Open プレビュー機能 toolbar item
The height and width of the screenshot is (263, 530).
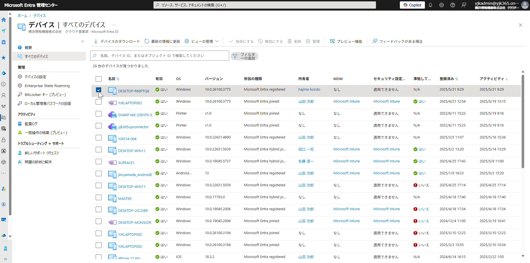point(346,41)
